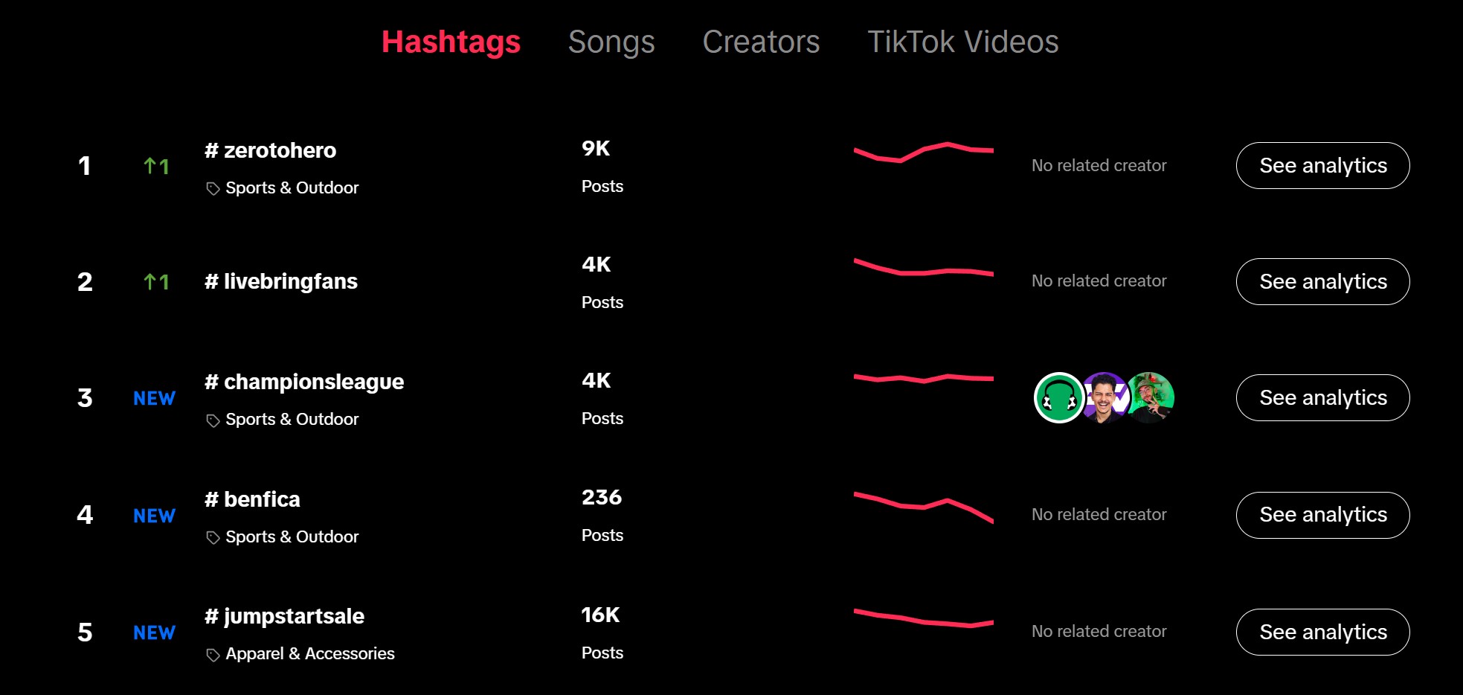Click the tag icon under zerotohero

click(x=213, y=188)
